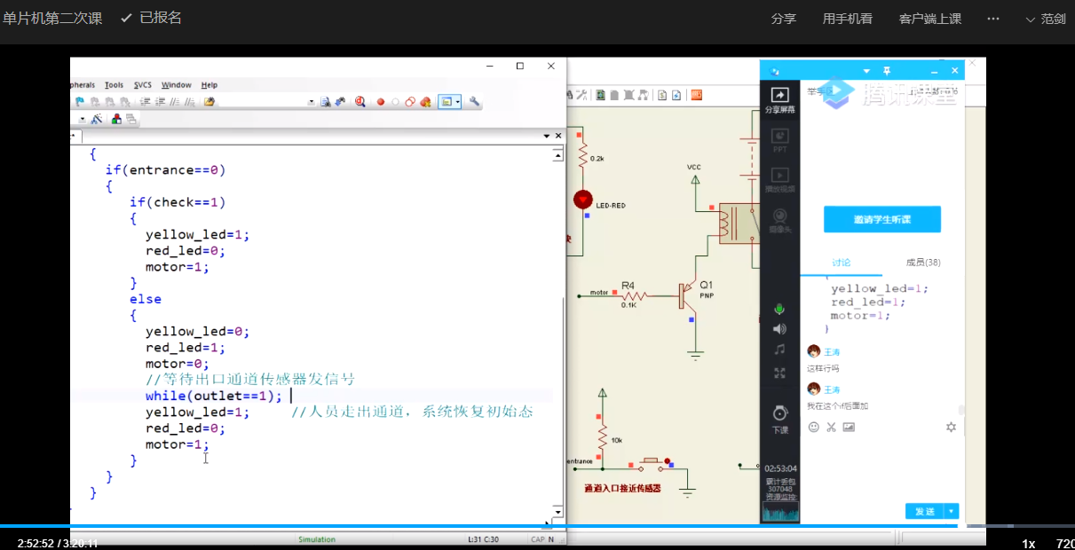The width and height of the screenshot is (1075, 550).
Task: Open the Tools menu in Keil
Action: coord(114,85)
